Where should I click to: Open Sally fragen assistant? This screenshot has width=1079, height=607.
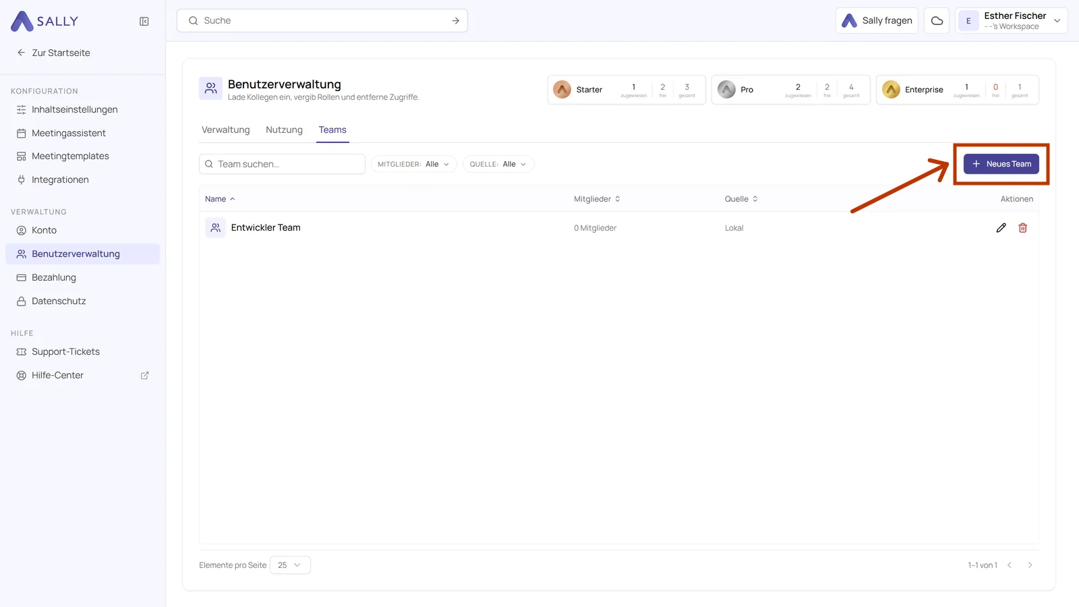pyautogui.click(x=877, y=21)
